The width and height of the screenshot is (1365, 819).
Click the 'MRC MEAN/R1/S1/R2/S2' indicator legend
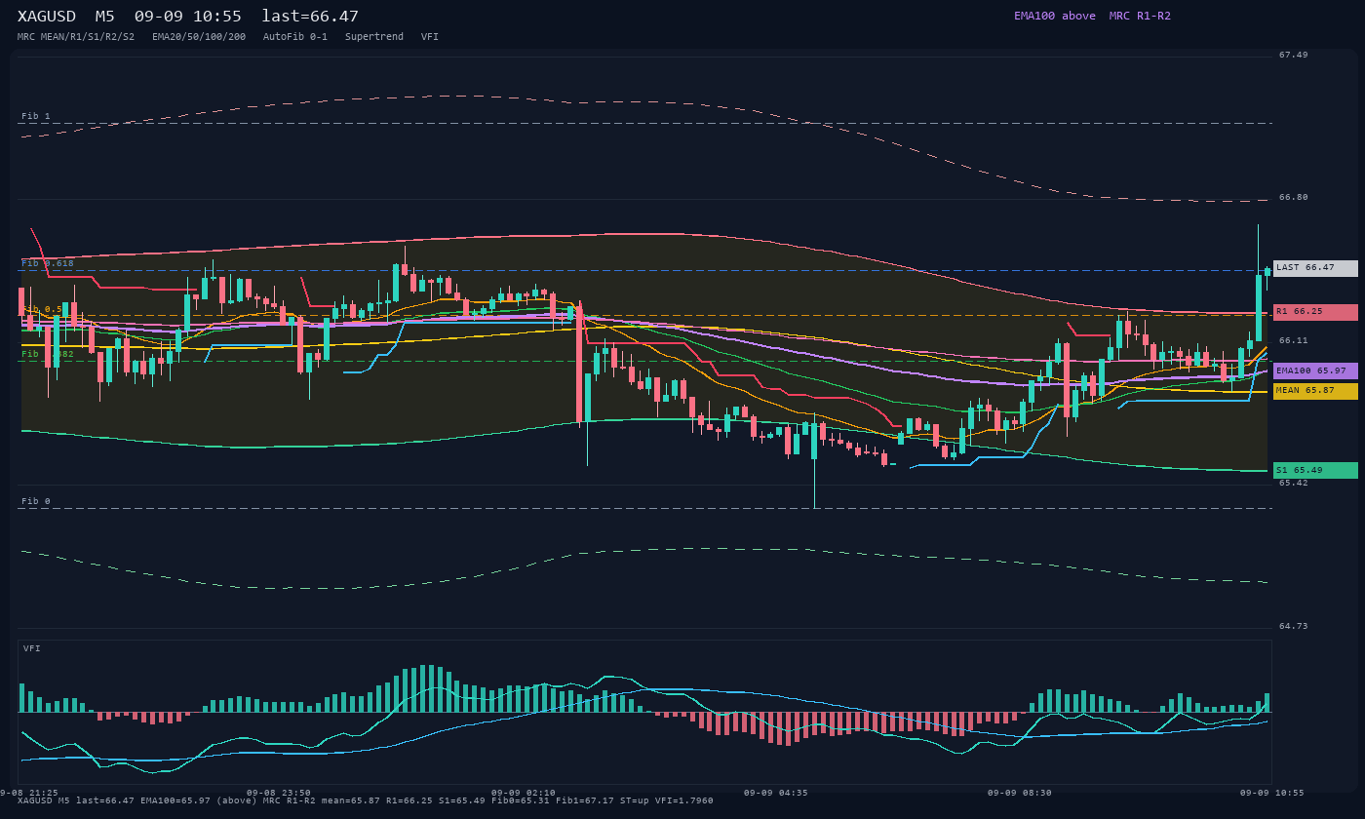click(x=76, y=37)
